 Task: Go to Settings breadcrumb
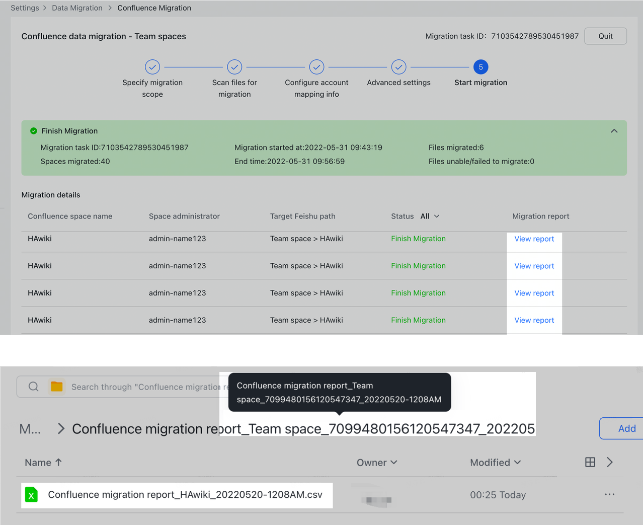click(x=25, y=8)
